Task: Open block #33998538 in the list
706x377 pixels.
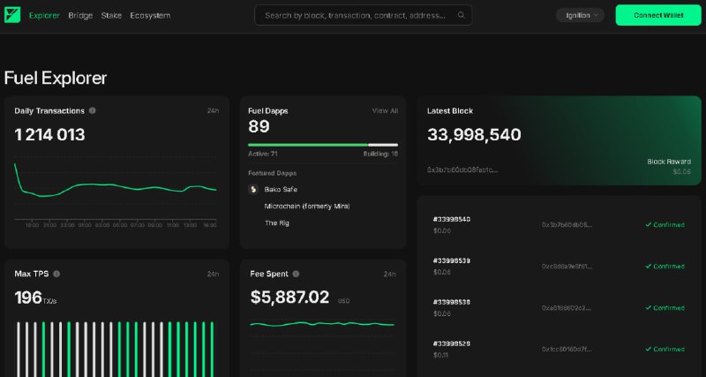Action: 452,302
